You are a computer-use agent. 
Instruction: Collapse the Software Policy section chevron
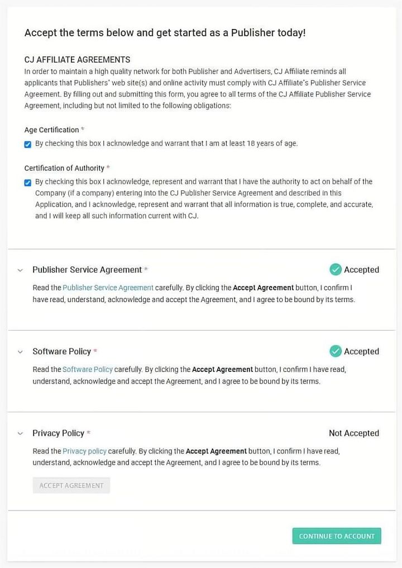(x=20, y=352)
